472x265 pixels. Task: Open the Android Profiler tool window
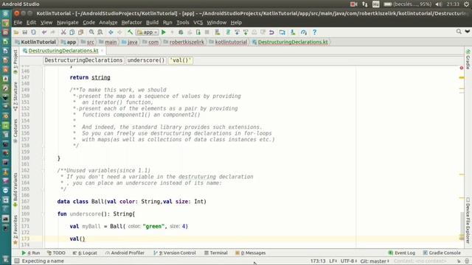(125, 253)
